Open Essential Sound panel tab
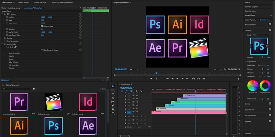 [251, 11]
